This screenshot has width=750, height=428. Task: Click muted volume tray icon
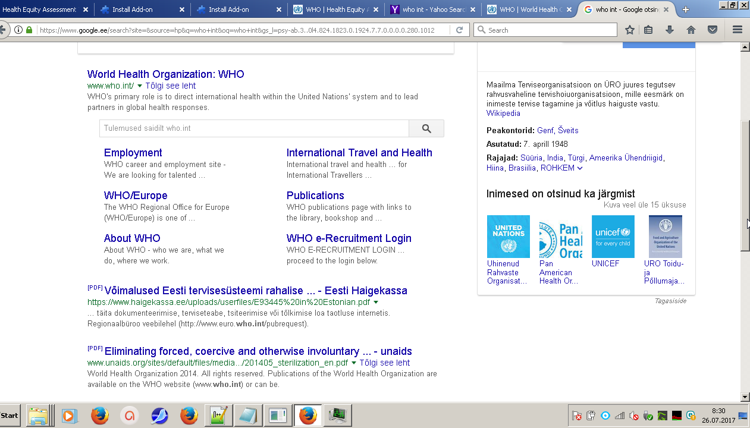click(x=634, y=416)
